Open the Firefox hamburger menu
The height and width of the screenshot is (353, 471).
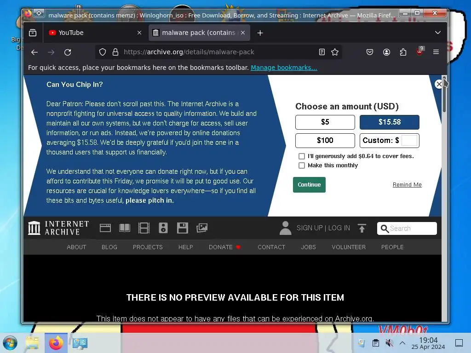[436, 52]
